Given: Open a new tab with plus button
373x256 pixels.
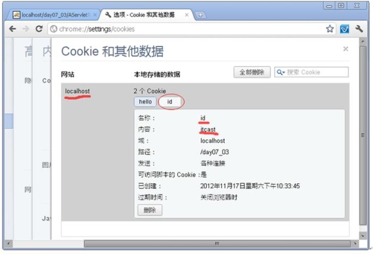Looking at the screenshot, I should (x=200, y=15).
